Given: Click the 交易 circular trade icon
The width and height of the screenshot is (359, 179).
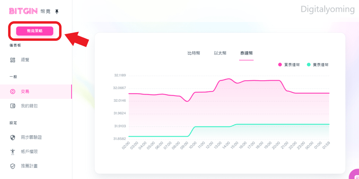Looking at the screenshot, I should pos(13,92).
